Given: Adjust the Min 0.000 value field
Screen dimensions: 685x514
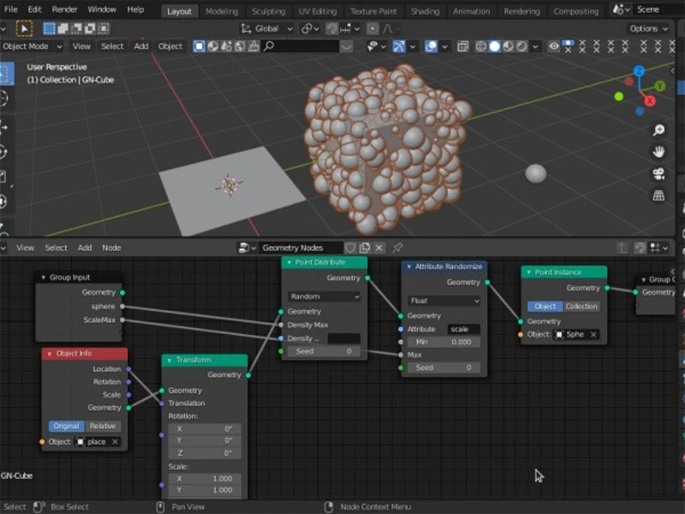Looking at the screenshot, I should [444, 342].
